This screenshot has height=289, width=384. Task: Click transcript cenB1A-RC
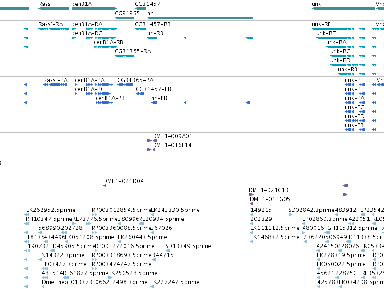94,38
